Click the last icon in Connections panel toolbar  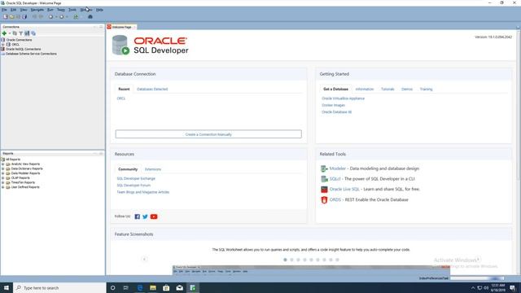tap(33, 33)
